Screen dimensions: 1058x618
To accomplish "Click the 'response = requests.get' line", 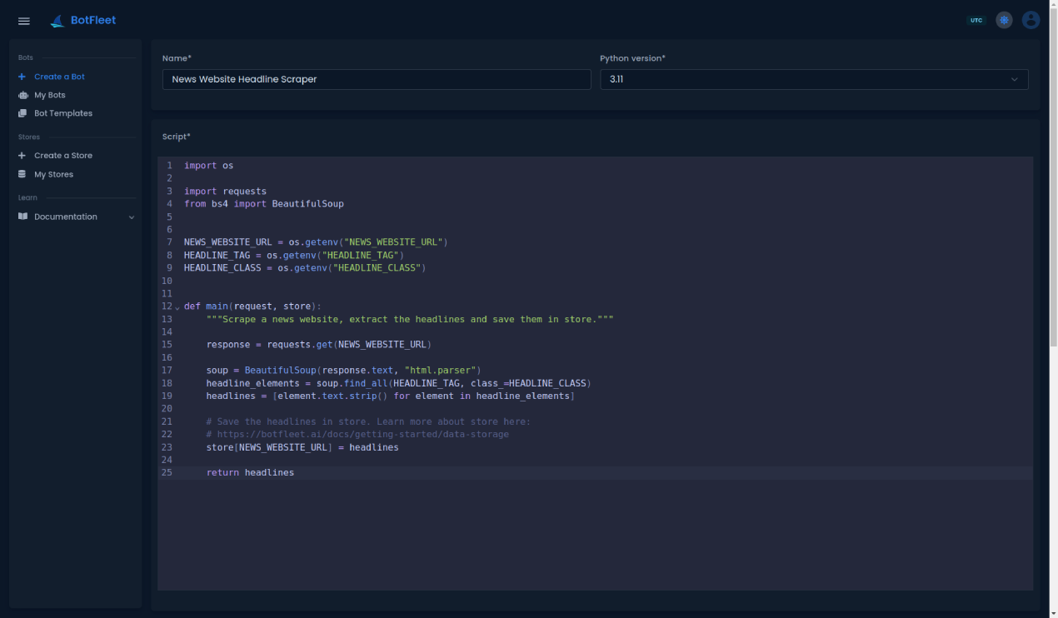I will click(x=319, y=345).
